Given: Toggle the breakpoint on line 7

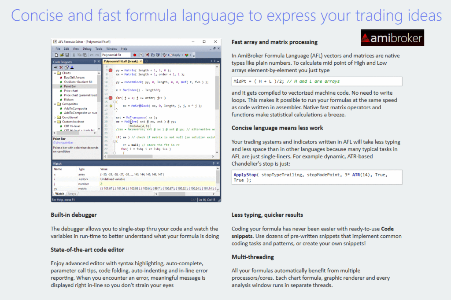Looking at the screenshot, I should point(111,70).
